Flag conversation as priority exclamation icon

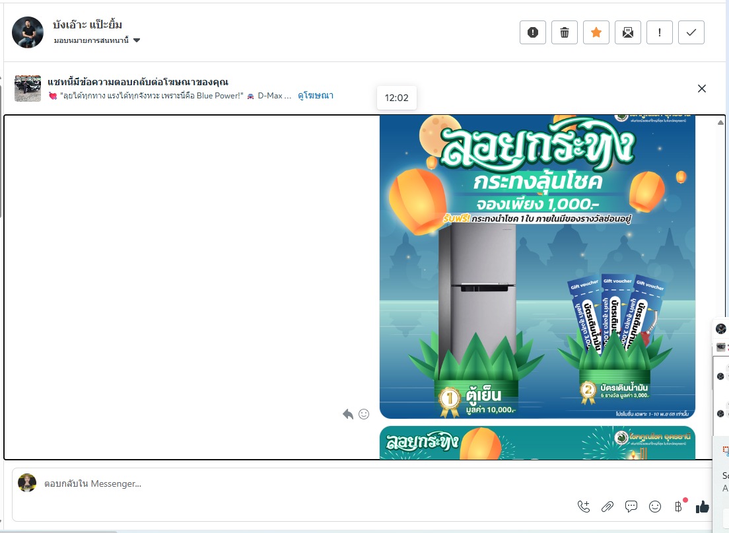pyautogui.click(x=659, y=32)
